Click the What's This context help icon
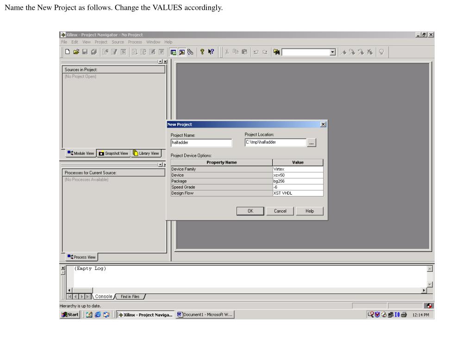The height and width of the screenshot is (355, 474). [x=211, y=52]
